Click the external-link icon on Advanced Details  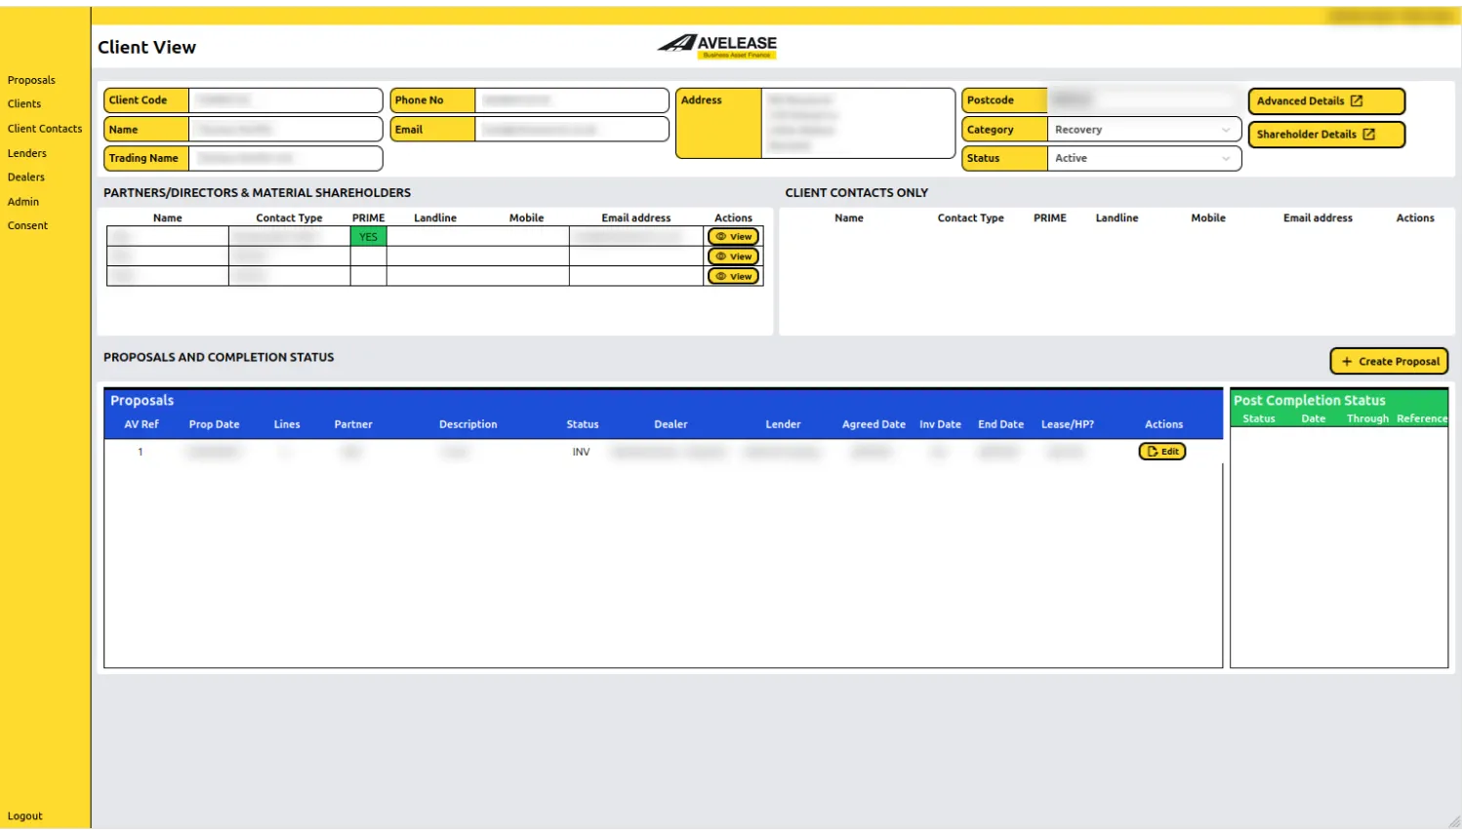[x=1356, y=101]
